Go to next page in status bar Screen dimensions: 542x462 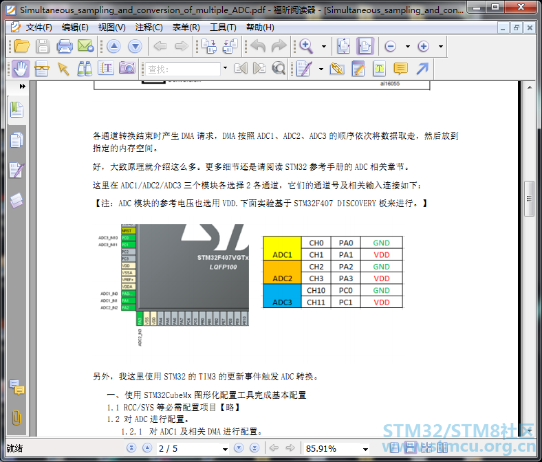point(239,448)
